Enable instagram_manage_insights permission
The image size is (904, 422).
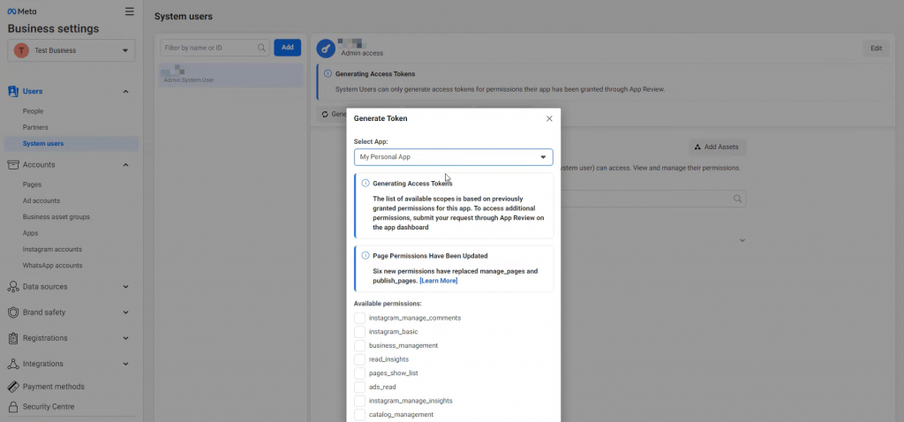click(x=359, y=401)
